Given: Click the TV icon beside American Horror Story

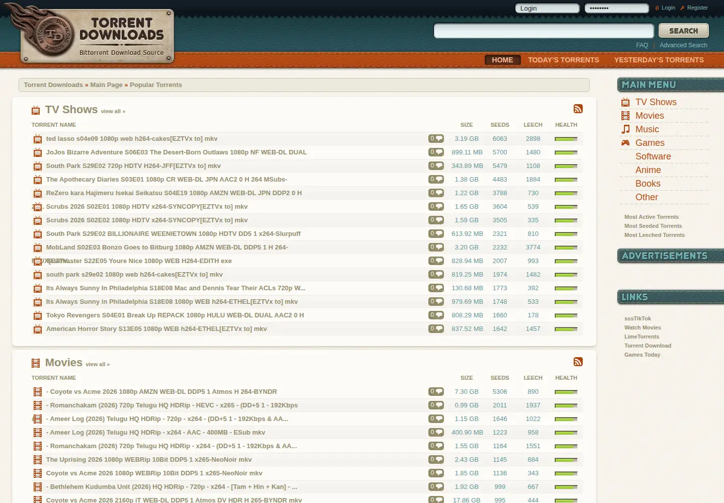Looking at the screenshot, I should [38, 329].
